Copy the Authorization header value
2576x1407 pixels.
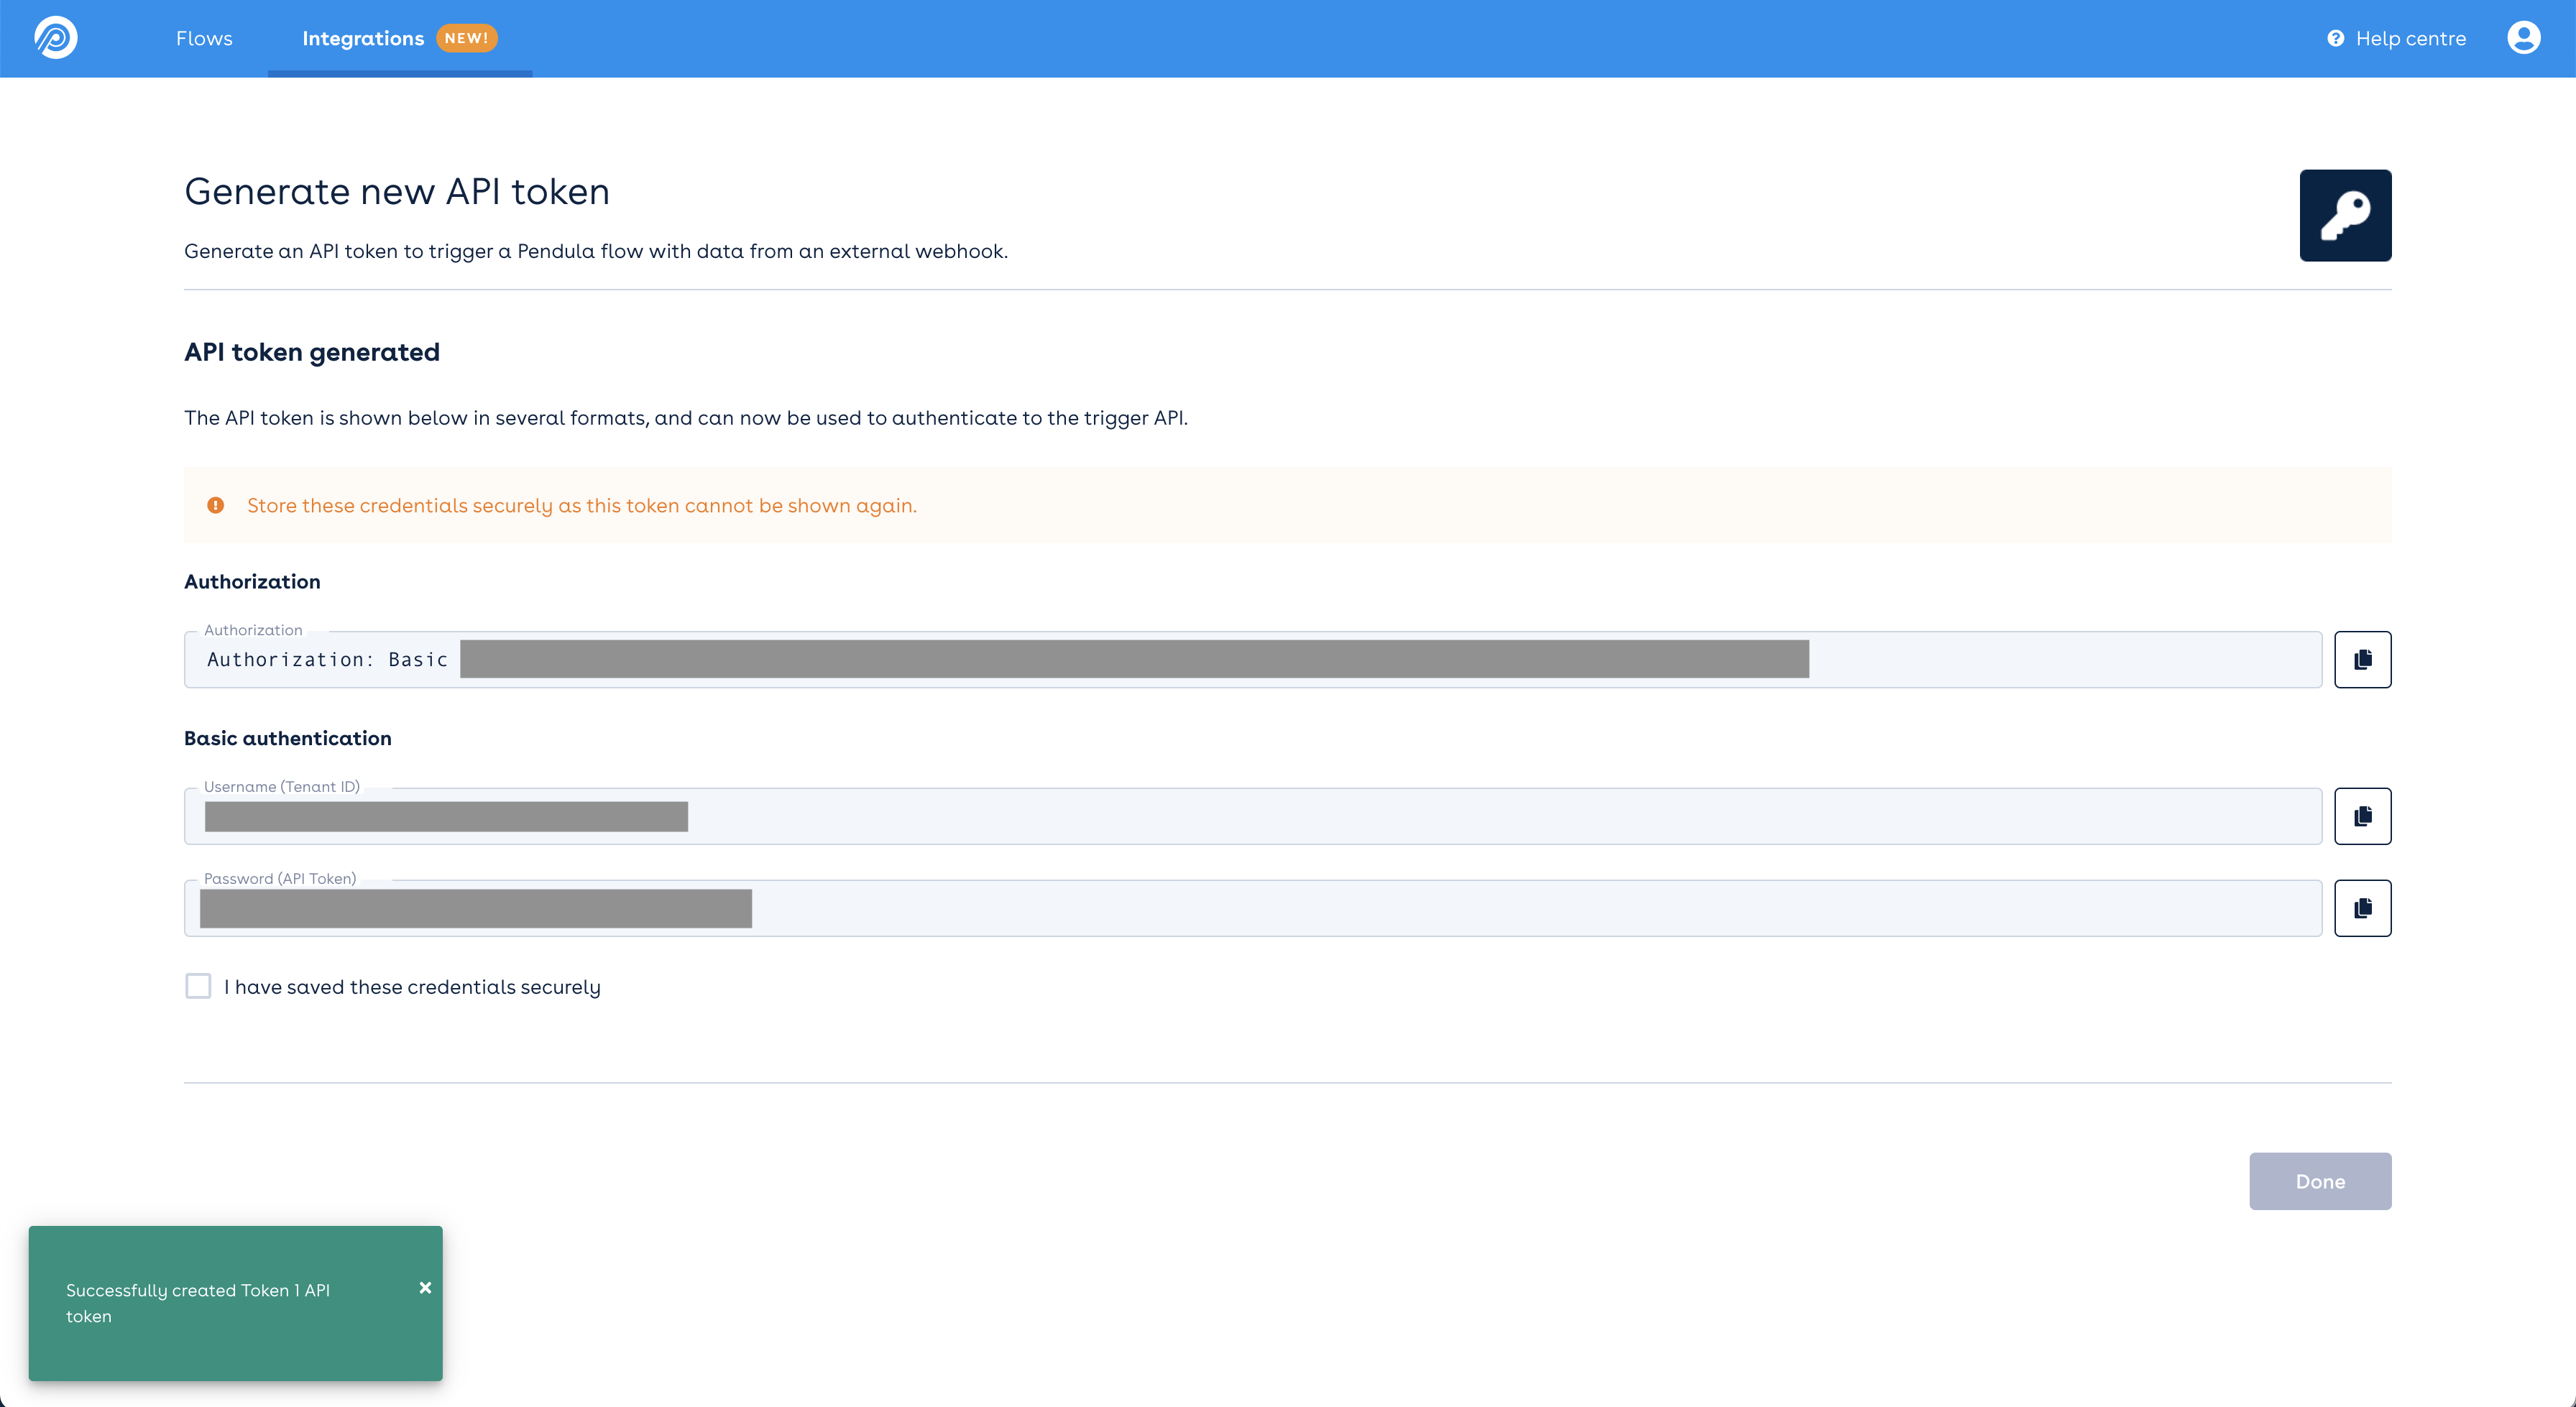2362,659
